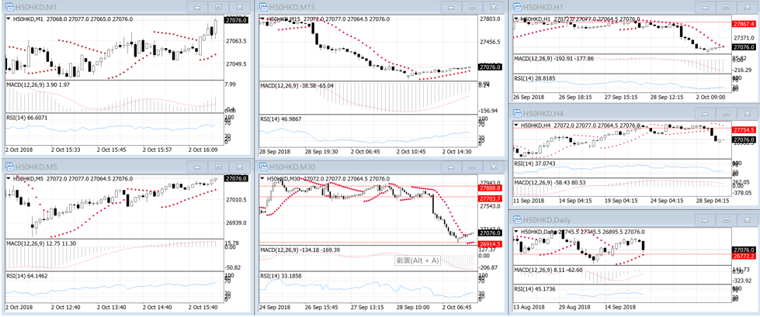Select the H50HKD,H4 window title
This screenshot has width=760, height=317.
(x=545, y=113)
